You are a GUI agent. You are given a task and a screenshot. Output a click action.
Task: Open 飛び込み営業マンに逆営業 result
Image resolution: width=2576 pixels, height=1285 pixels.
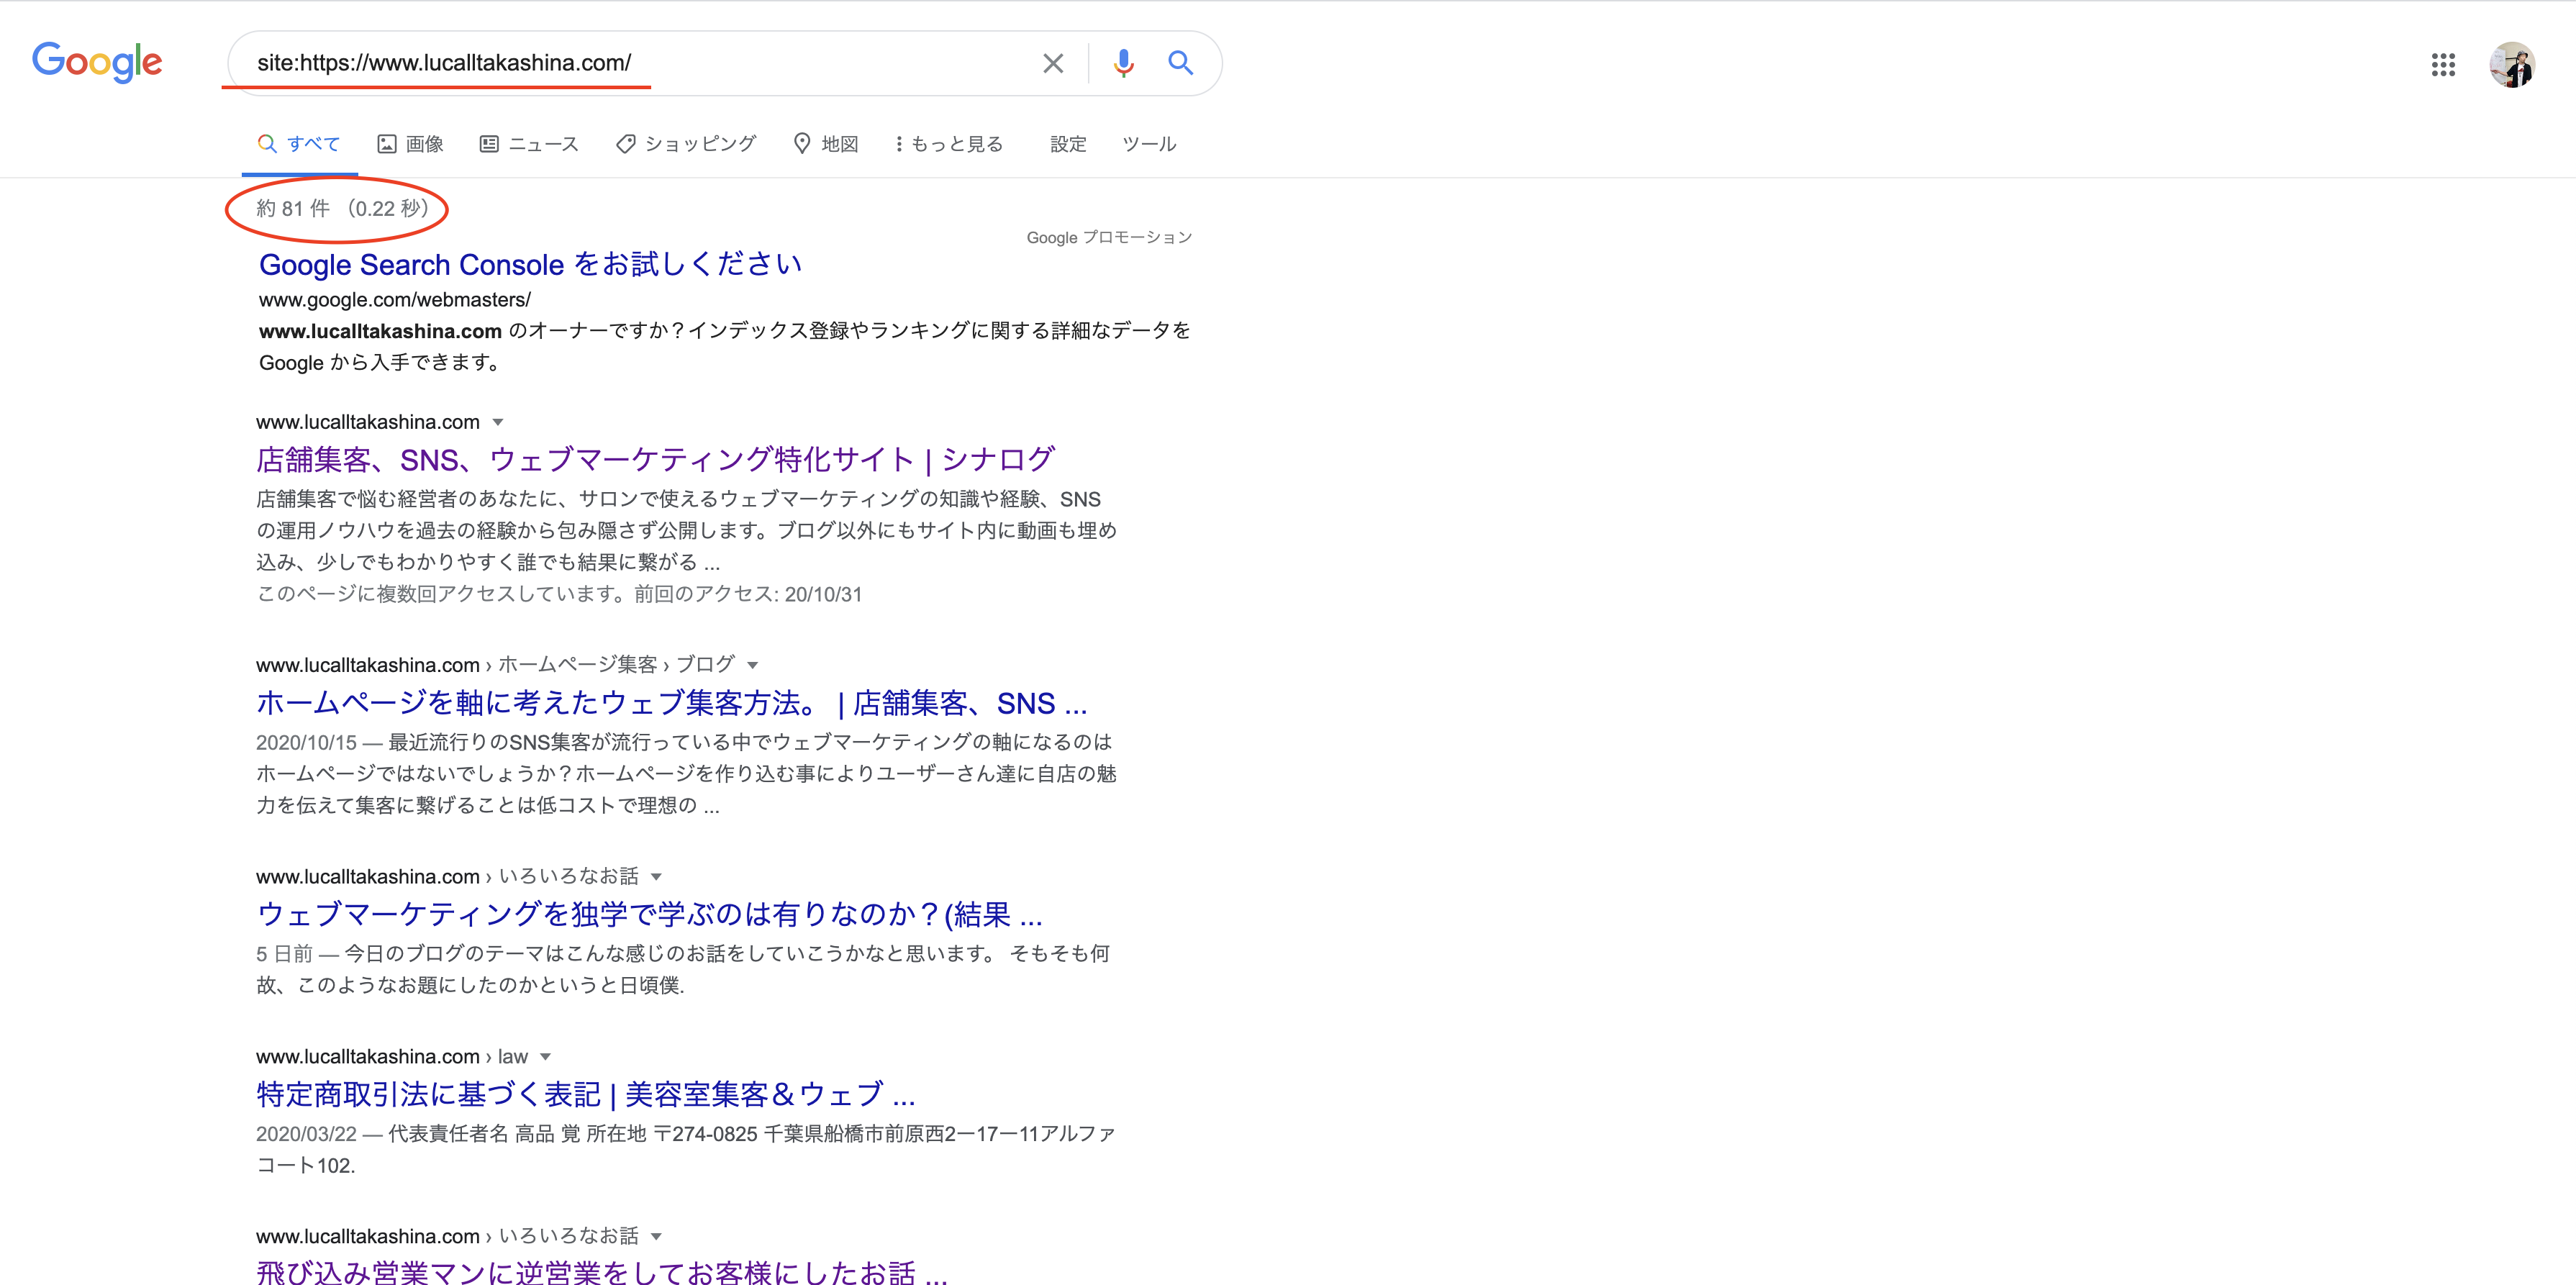point(602,1272)
